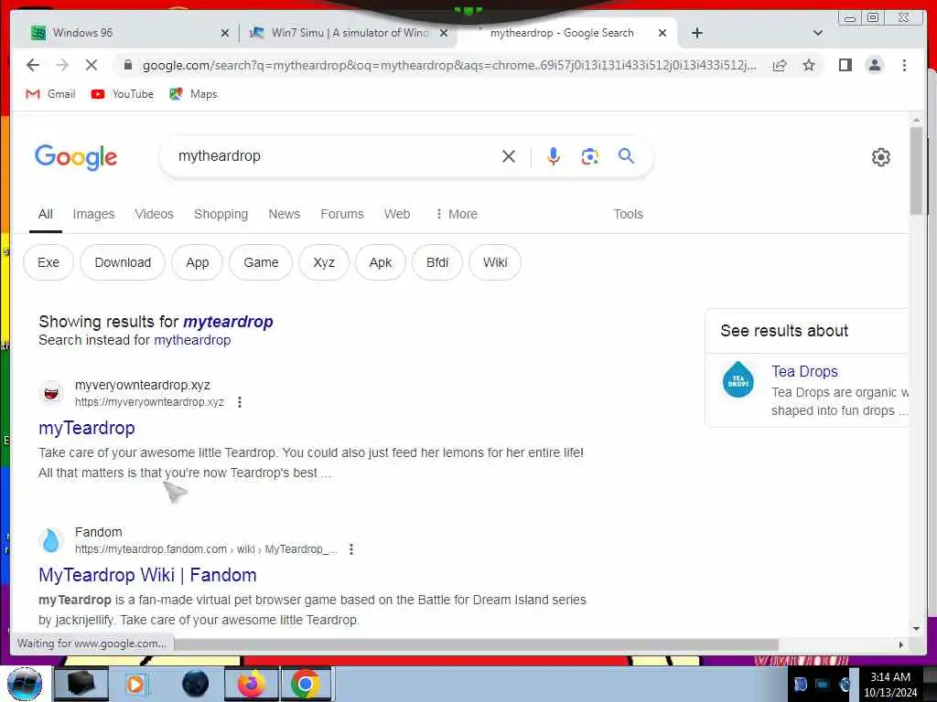Select the Videos search tab

pos(154,214)
